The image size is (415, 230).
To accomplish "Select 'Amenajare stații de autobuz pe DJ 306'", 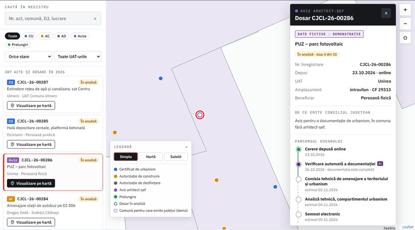I will pyautogui.click(x=41, y=206).
